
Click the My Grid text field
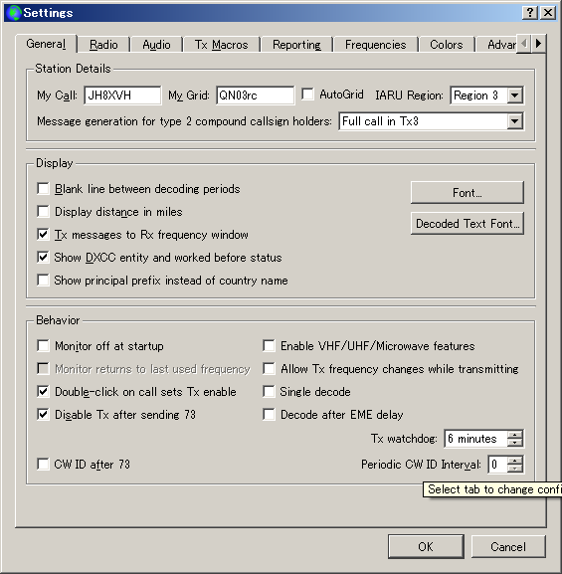tap(255, 96)
